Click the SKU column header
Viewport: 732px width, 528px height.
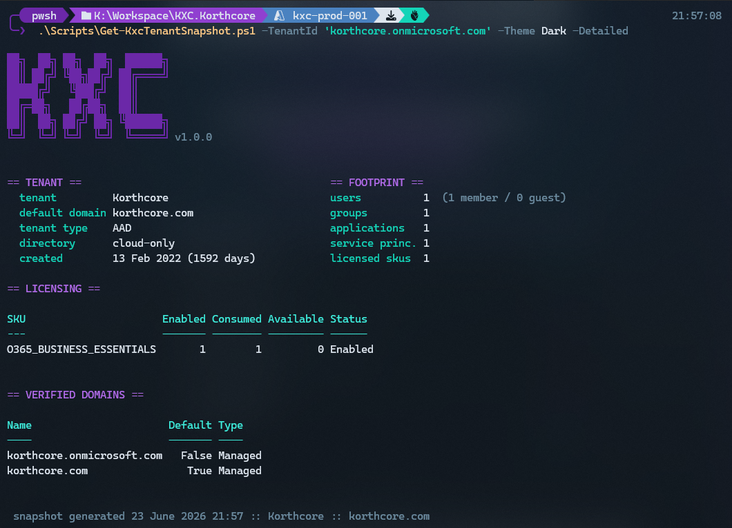(x=17, y=318)
